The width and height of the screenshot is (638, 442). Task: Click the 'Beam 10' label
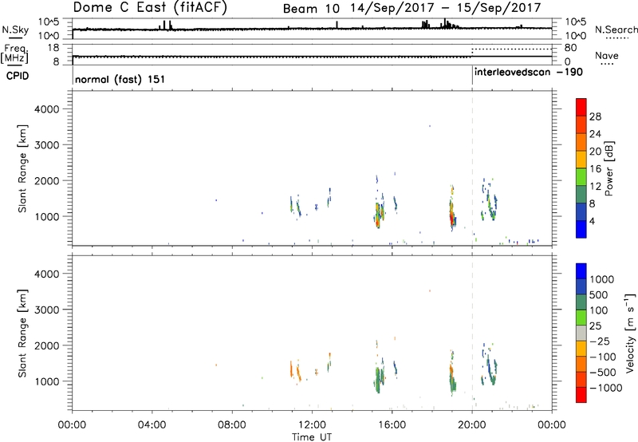tap(311, 8)
